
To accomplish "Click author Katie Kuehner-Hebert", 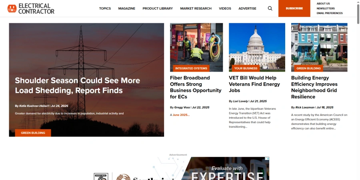I will (x=34, y=106).
